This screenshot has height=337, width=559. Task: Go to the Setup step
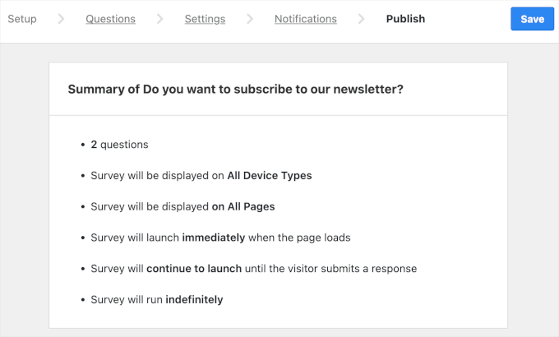pos(22,19)
